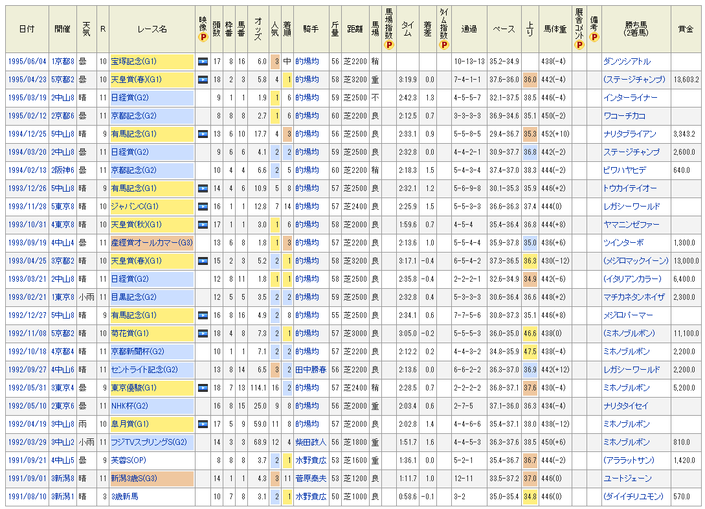Play the video for ジャパンC(G1)

click(203, 207)
